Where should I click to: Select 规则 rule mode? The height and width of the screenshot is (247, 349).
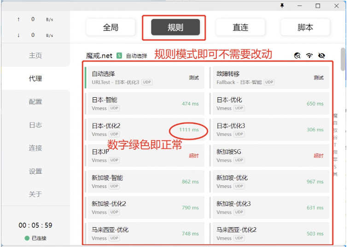pos(175,28)
